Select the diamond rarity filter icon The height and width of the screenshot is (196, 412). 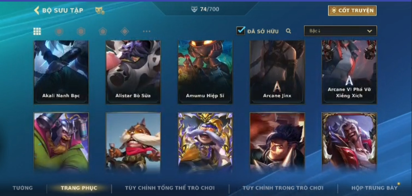tap(125, 31)
